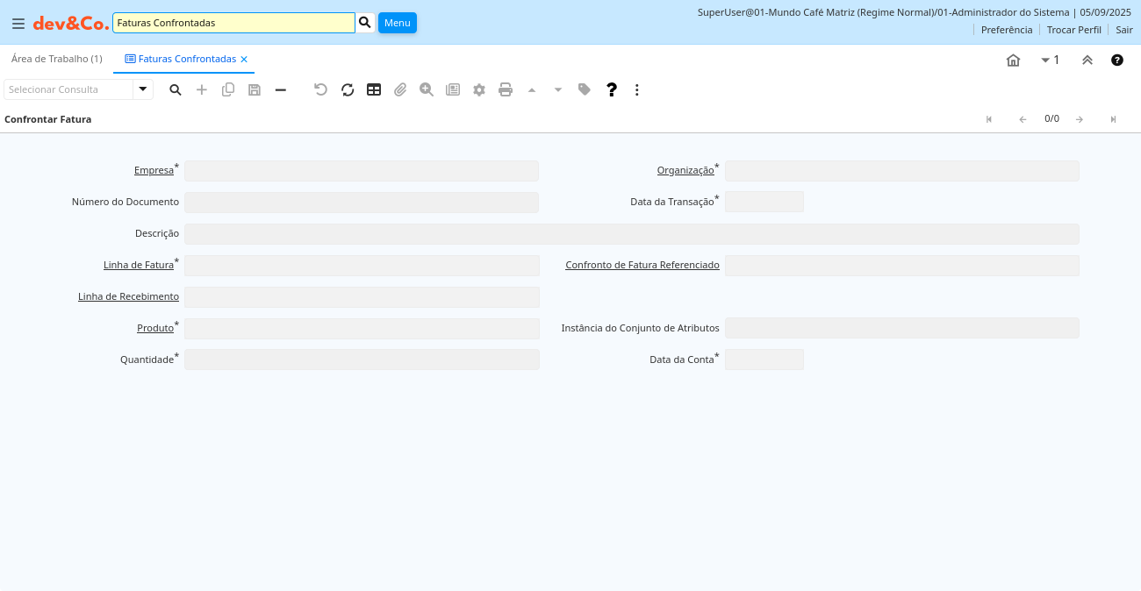Open the three-dot more options menu
The height and width of the screenshot is (591, 1141).
coord(637,89)
